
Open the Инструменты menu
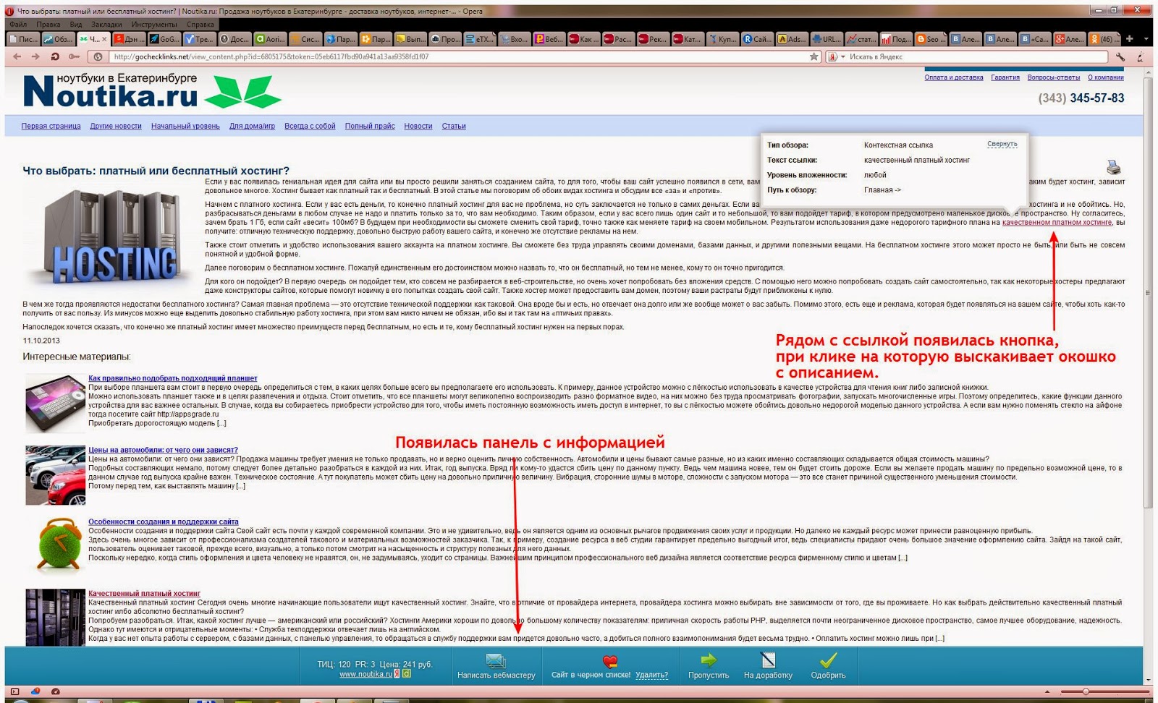[154, 25]
